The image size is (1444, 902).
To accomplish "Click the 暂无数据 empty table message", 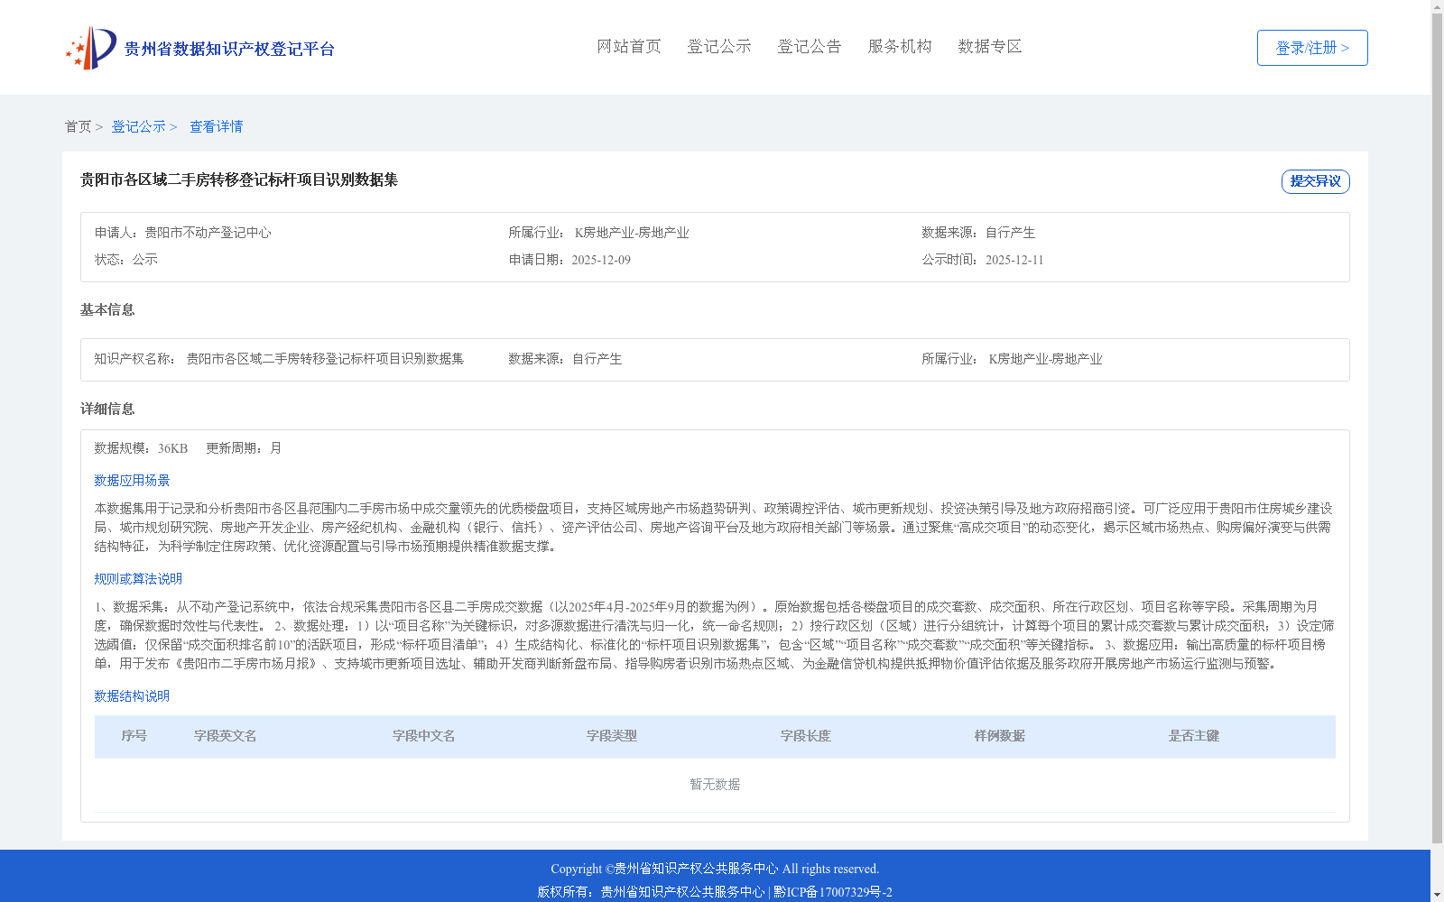I will [715, 785].
